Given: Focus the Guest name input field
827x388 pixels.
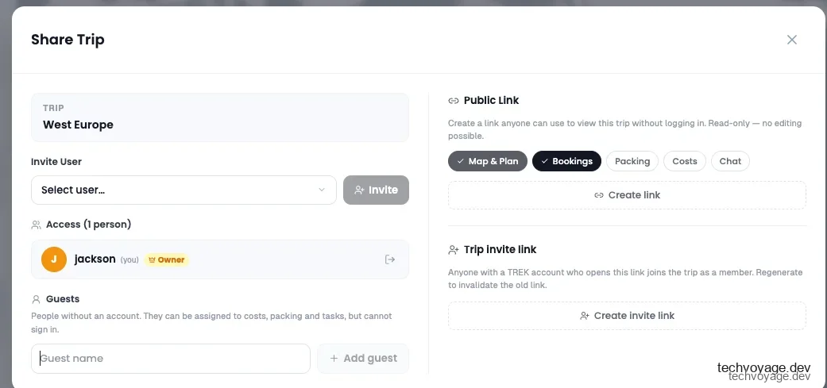Looking at the screenshot, I should (x=170, y=359).
